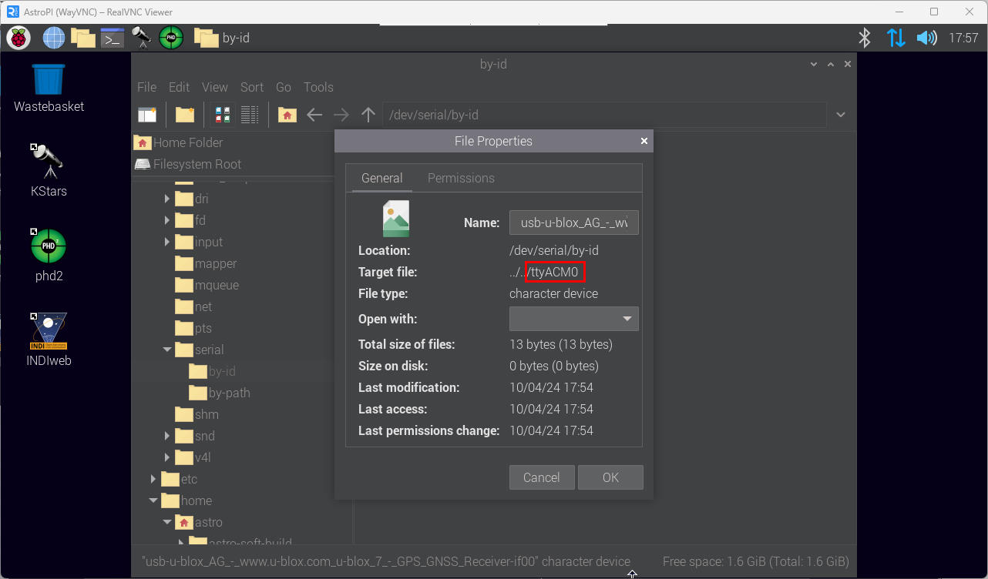Click the Name text field
The width and height of the screenshot is (988, 579).
[x=573, y=223]
